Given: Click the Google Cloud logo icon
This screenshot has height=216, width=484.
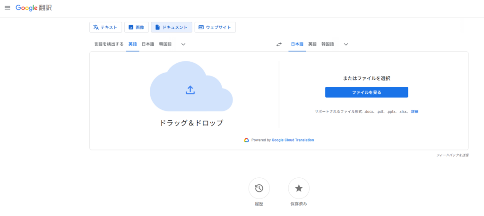Looking at the screenshot, I should 246,140.
